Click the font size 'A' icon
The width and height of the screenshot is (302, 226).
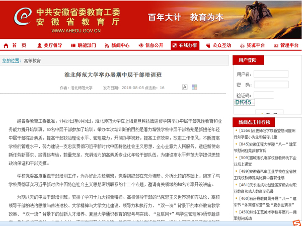point(185,87)
